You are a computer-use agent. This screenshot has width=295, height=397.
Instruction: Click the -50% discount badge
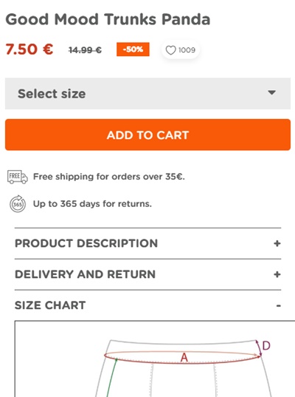click(x=133, y=50)
